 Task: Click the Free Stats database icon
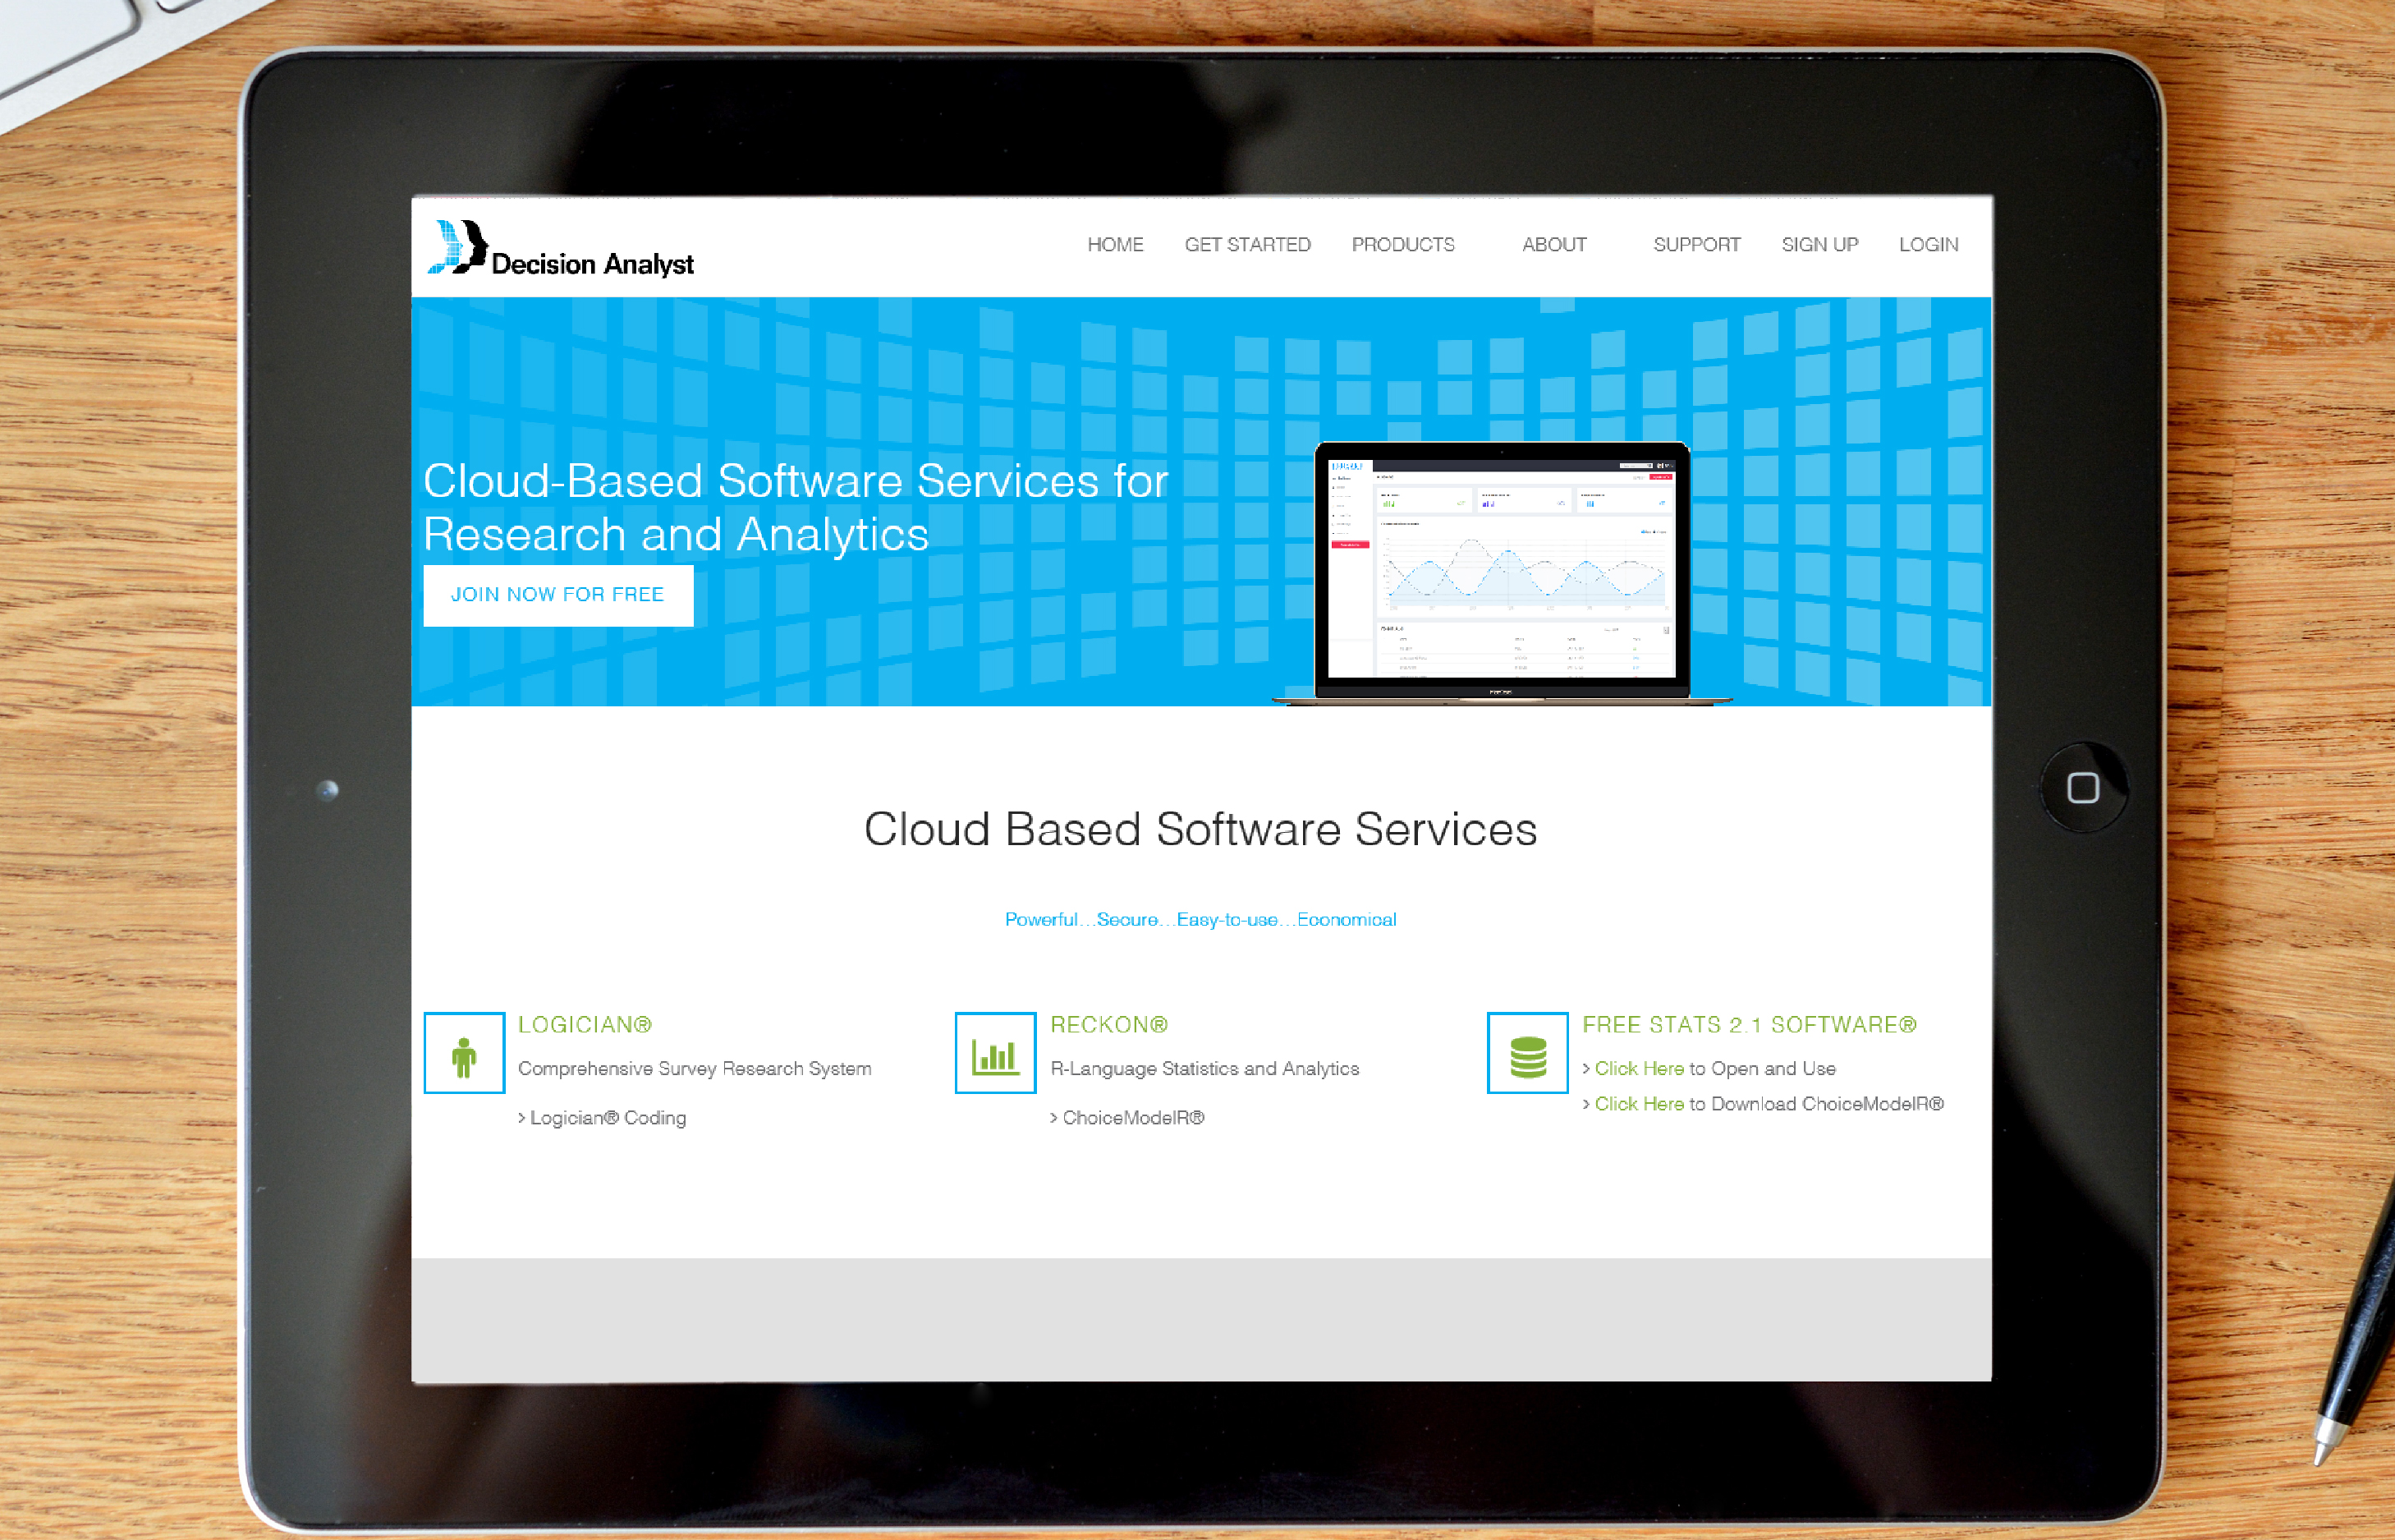coord(1527,1053)
